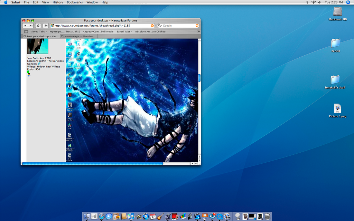Open the File menu

tap(26, 2)
